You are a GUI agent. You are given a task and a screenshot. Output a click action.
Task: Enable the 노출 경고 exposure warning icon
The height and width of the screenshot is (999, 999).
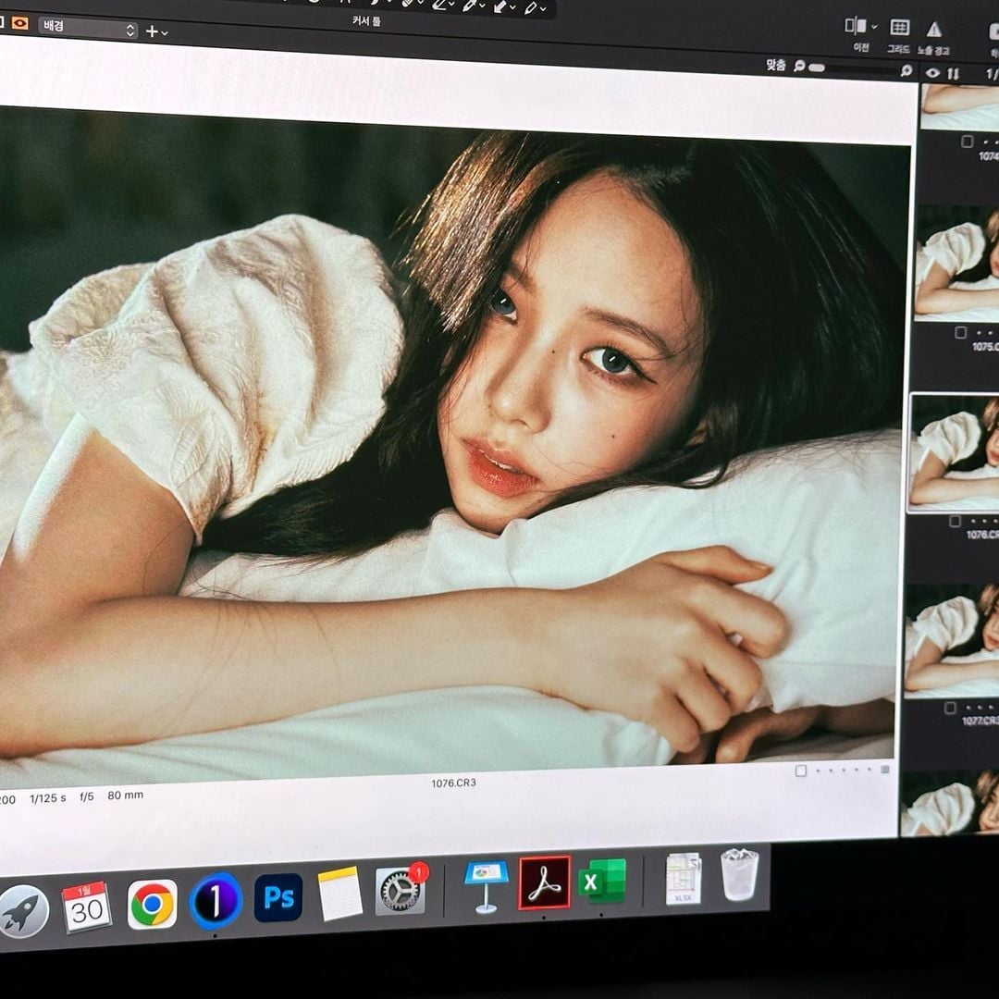pyautogui.click(x=933, y=30)
